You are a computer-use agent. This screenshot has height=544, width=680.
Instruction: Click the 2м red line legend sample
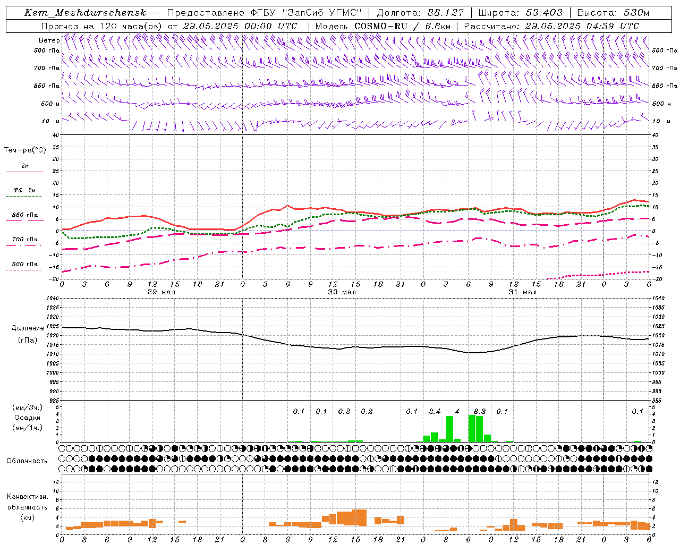point(24,172)
